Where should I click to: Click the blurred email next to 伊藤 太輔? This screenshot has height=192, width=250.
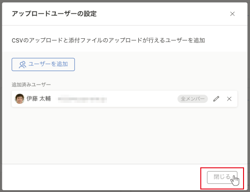click(x=82, y=99)
